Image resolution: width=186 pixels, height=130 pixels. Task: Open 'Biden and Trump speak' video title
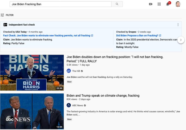point(103,96)
